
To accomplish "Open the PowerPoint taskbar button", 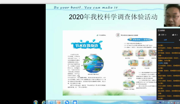I will pyautogui.click(x=59, y=102).
